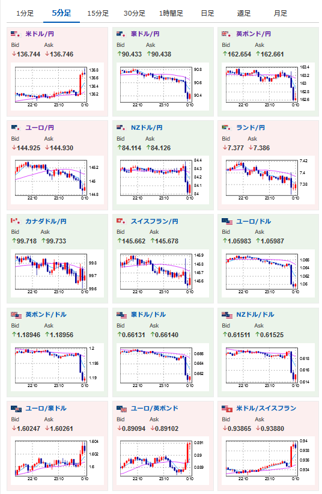
Task: Click the flag icon beside ユーロ/ドル
Action: (227, 221)
